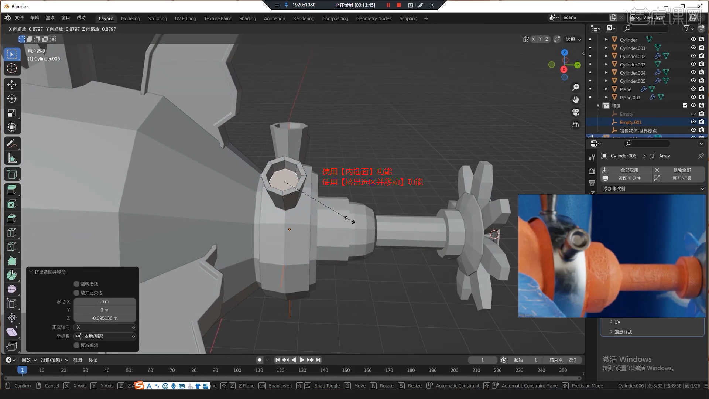This screenshot has height=399, width=709.
Task: Switch to the Sculpting workspace tab
Action: (x=157, y=18)
